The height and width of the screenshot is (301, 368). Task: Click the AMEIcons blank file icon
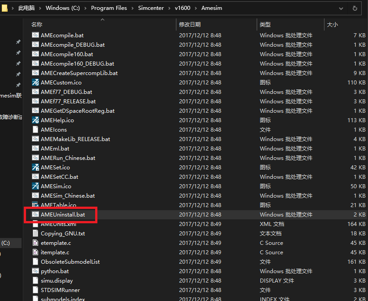35,129
